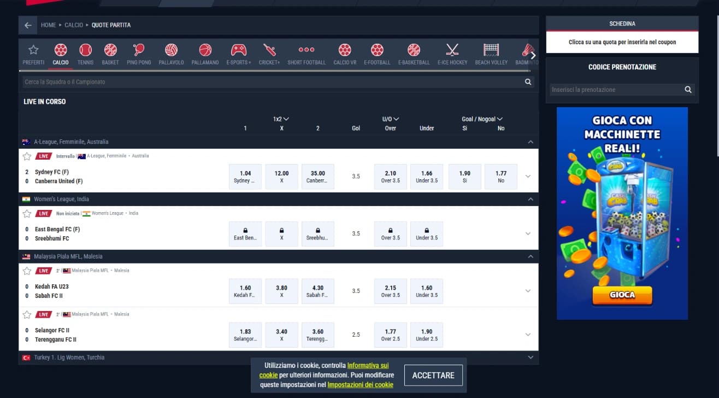The height and width of the screenshot is (398, 719).
Task: Open the Calcio VR section
Action: pyautogui.click(x=344, y=53)
